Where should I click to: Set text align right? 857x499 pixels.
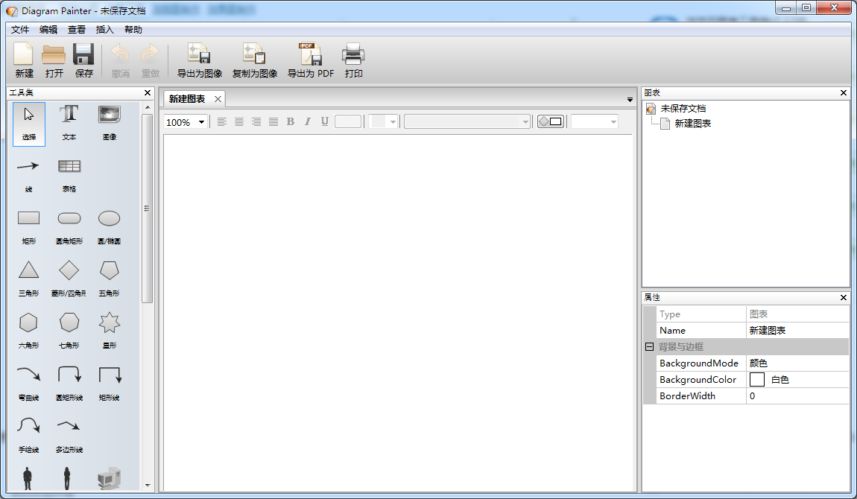[256, 121]
